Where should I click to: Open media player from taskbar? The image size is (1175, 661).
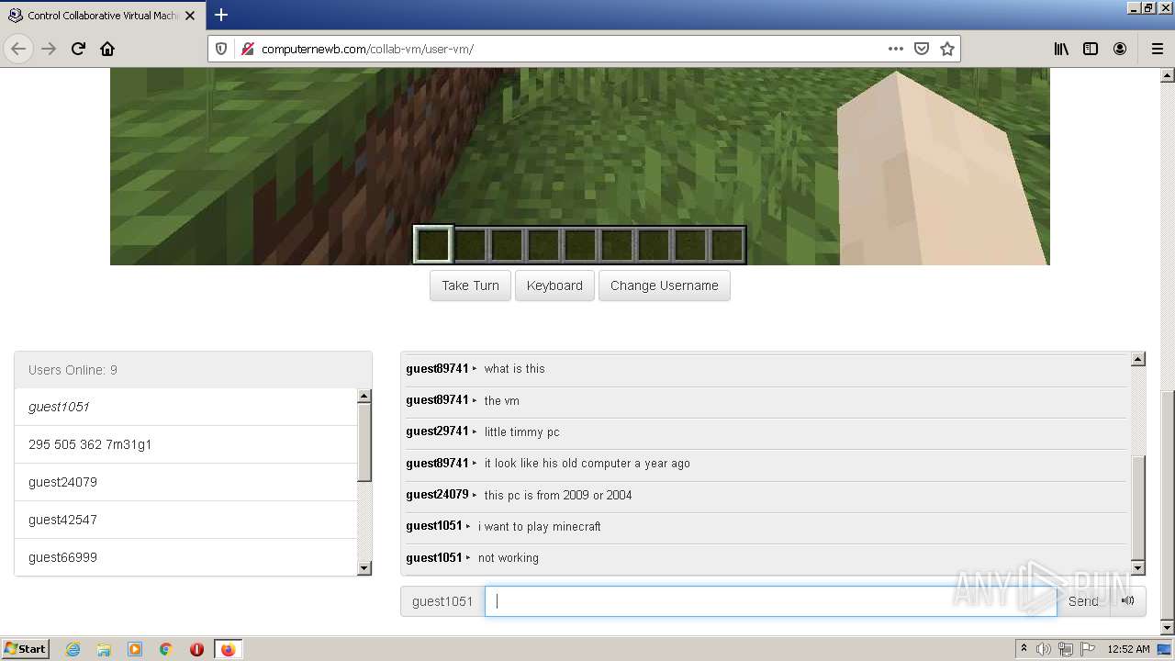tap(135, 649)
